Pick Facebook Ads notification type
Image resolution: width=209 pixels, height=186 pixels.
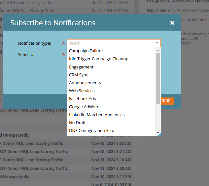pyautogui.click(x=111, y=98)
